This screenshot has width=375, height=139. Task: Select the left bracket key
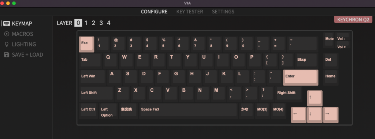271,60
